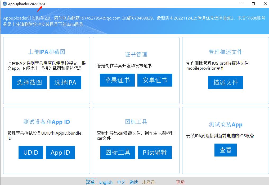269x185 pixels.
Task: Click the 选择截图 button to pick screenshots
Action: (x=29, y=82)
